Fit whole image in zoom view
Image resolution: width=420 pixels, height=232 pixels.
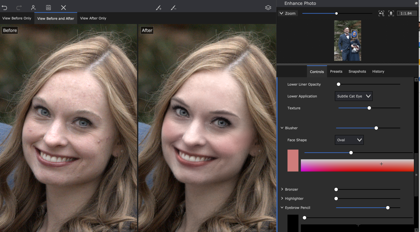[x=381, y=13]
